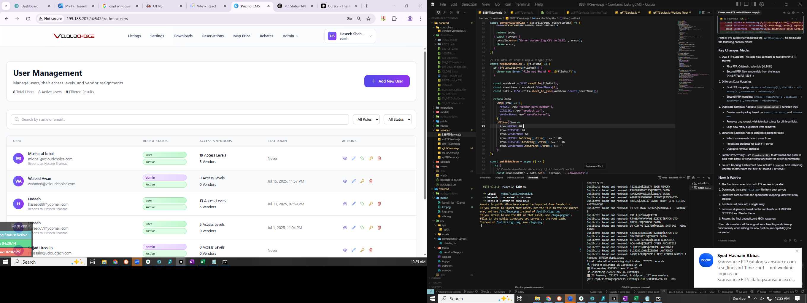Click the saved passwords key icon in Chrome

click(350, 19)
